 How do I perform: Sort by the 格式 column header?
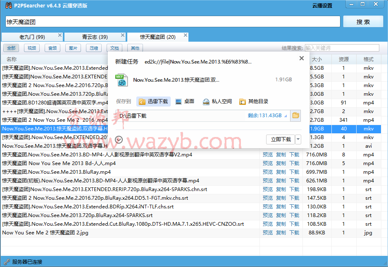click(x=369, y=59)
